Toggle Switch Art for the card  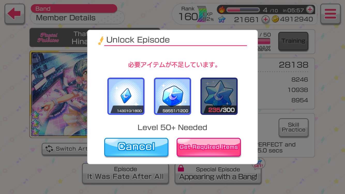(x=65, y=149)
